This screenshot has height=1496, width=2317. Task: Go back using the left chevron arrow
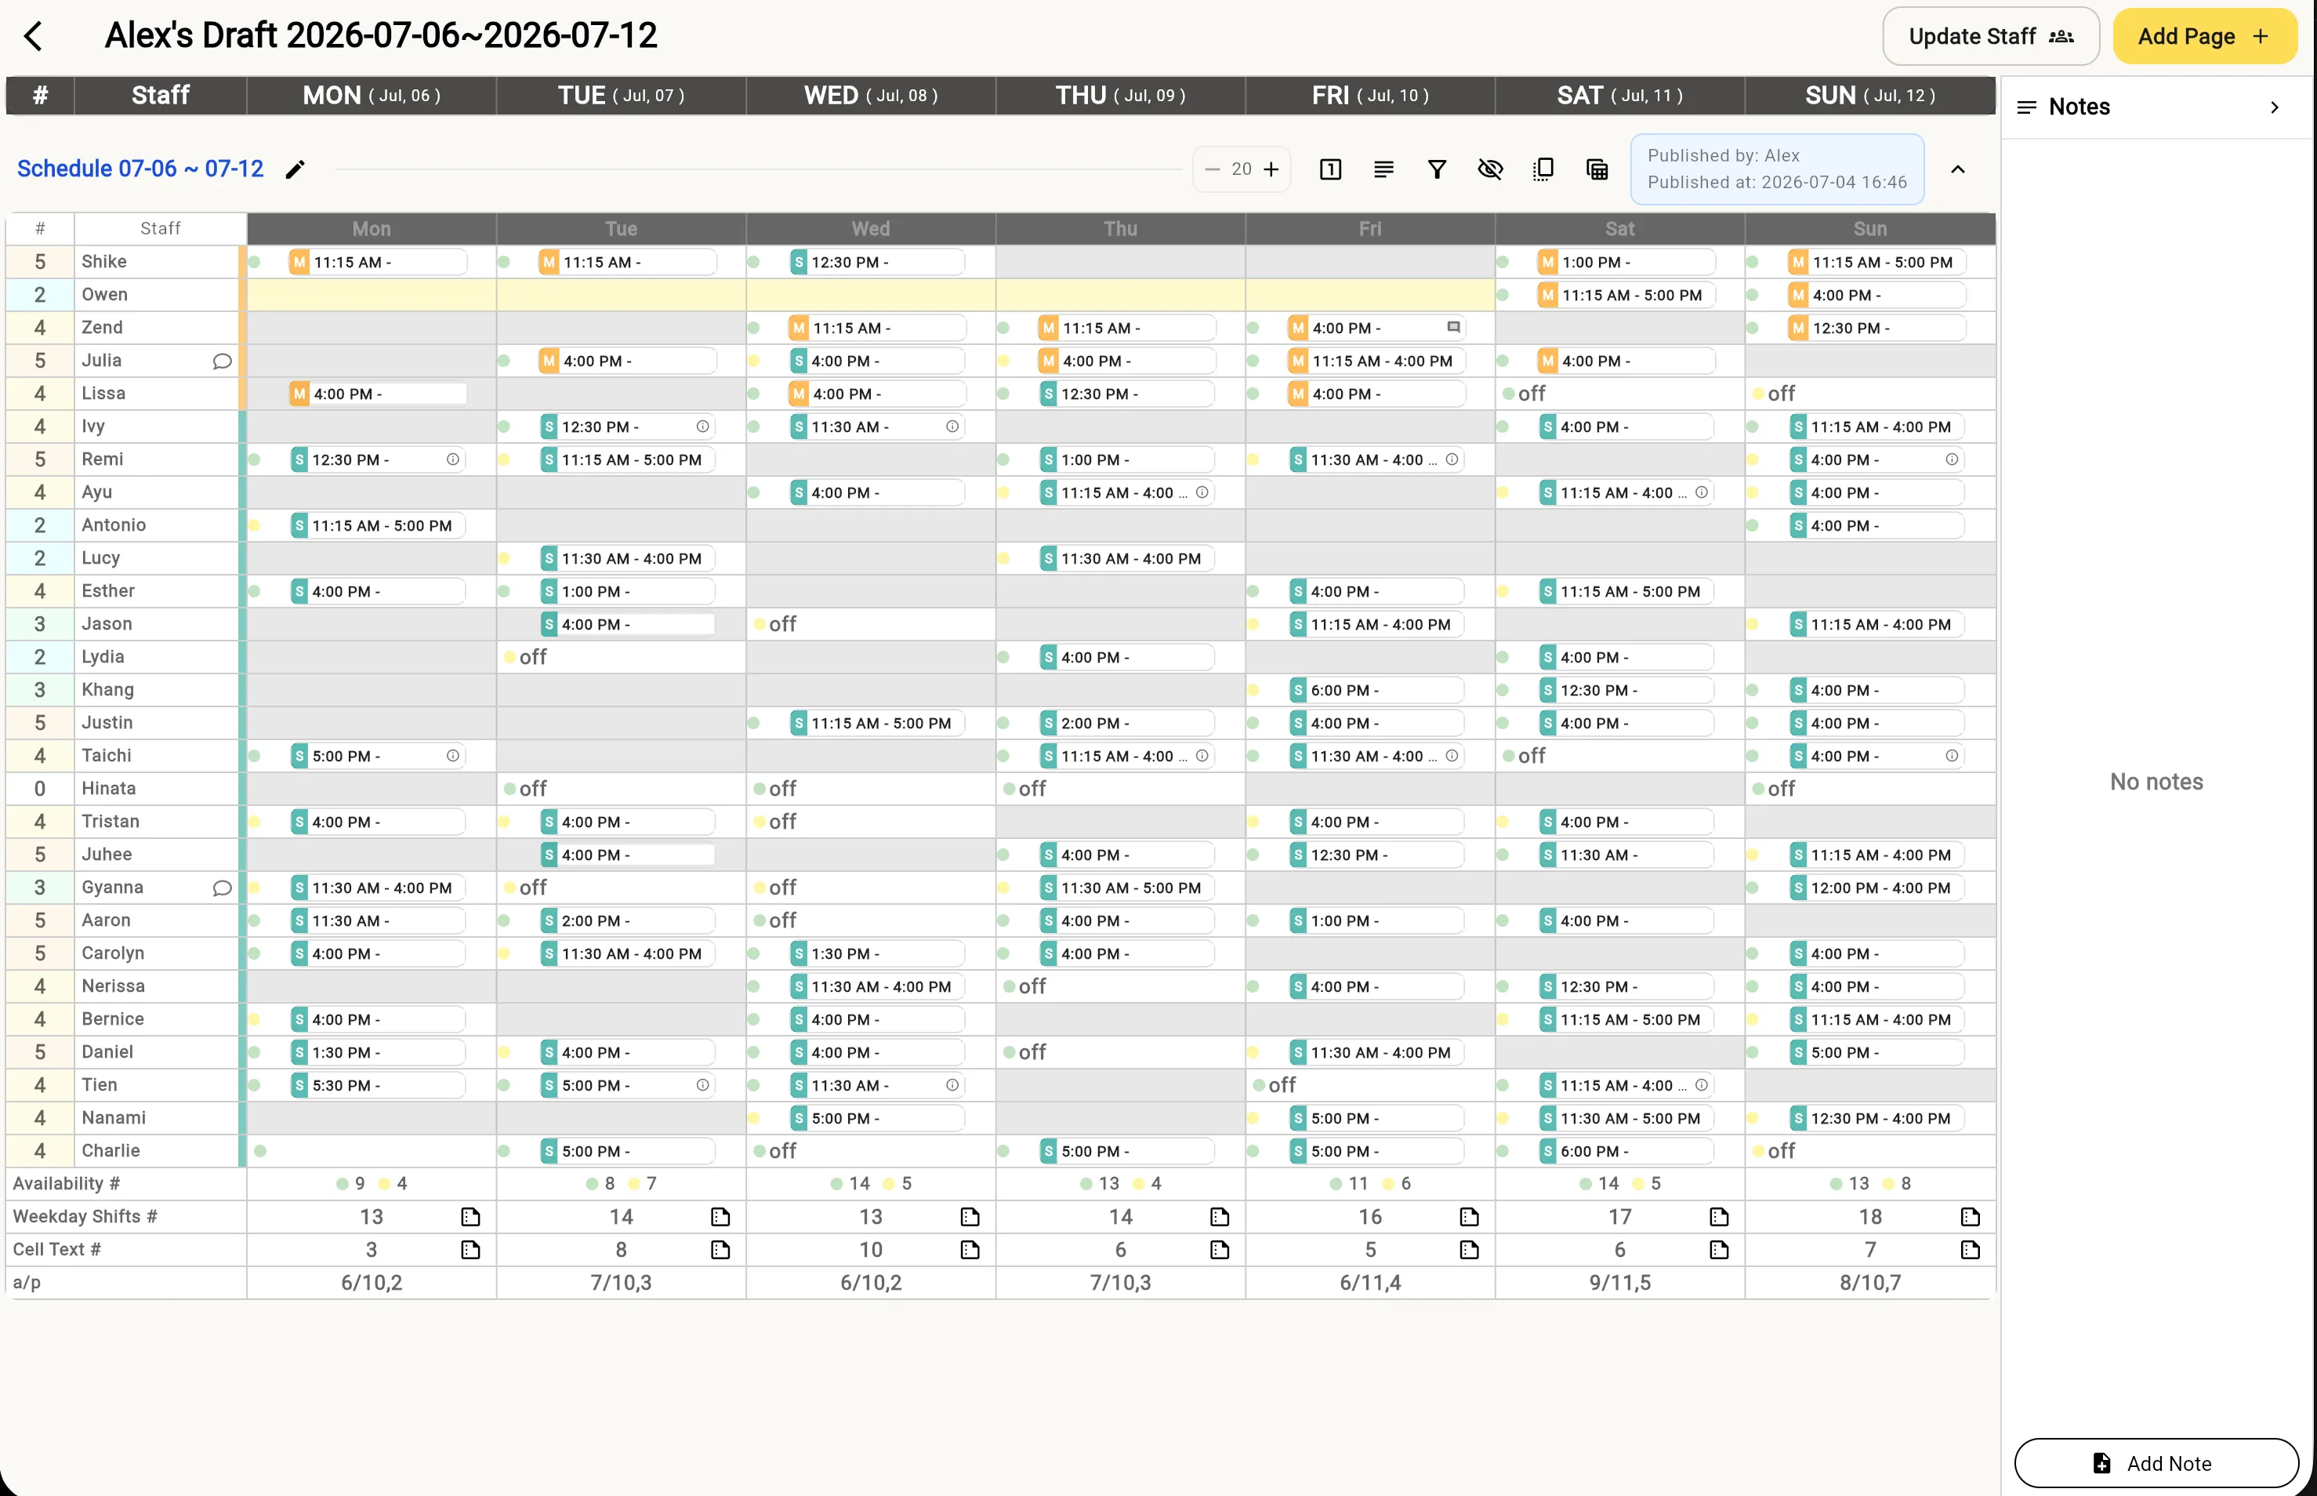tap(33, 37)
